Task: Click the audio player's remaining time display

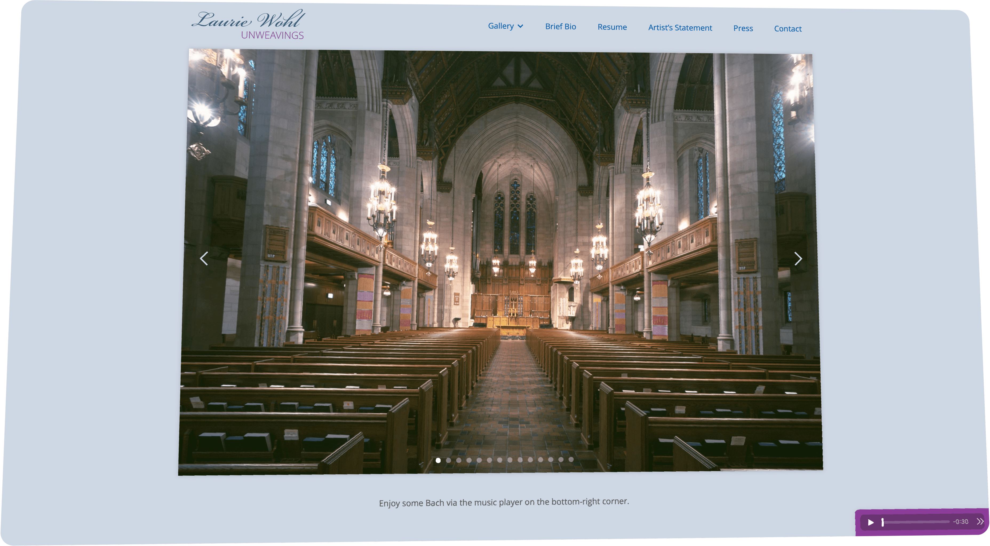Action: 960,521
